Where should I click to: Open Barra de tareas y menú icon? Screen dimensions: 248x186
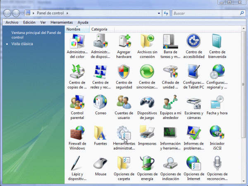click(x=170, y=41)
